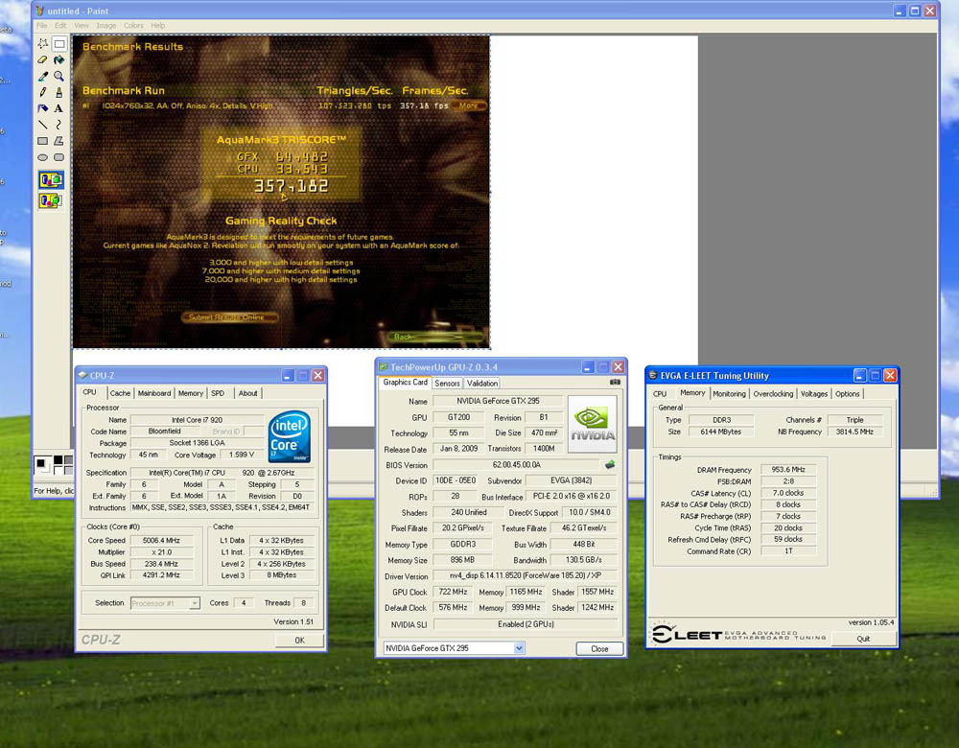Open the Memory tab in CPU-Z

pos(191,393)
